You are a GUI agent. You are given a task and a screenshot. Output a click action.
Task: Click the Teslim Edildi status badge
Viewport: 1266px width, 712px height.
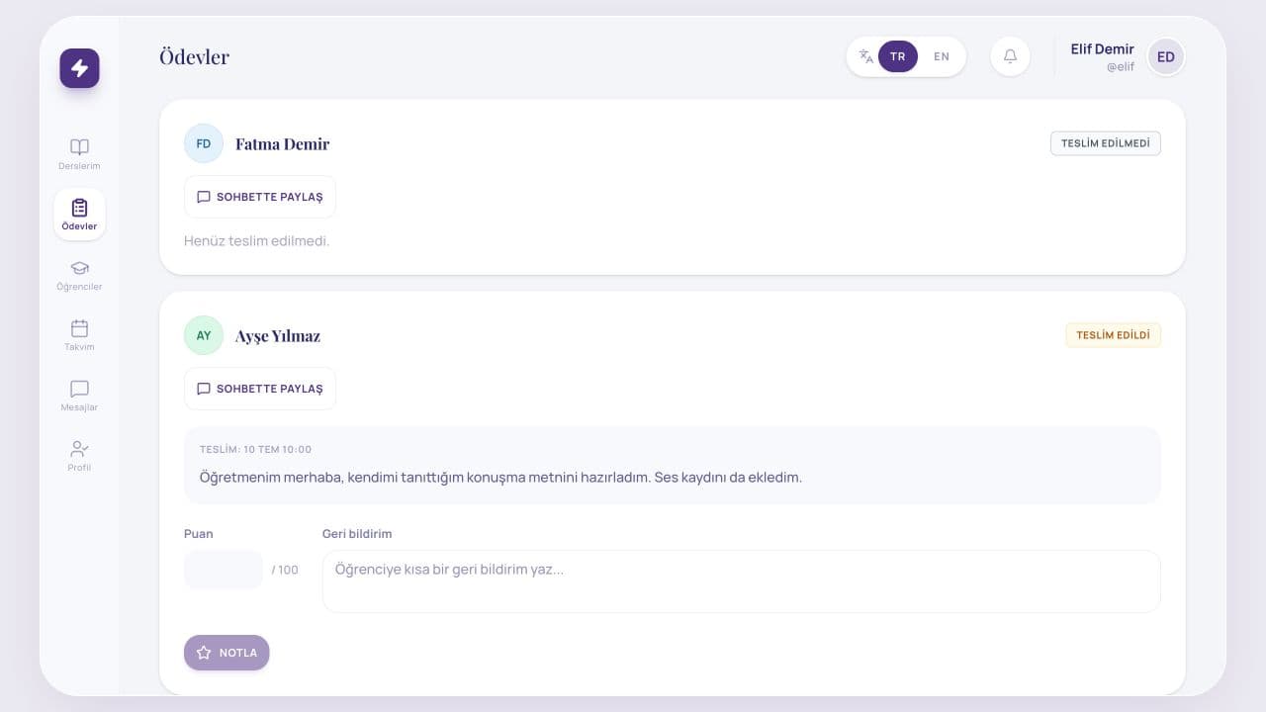(x=1113, y=335)
